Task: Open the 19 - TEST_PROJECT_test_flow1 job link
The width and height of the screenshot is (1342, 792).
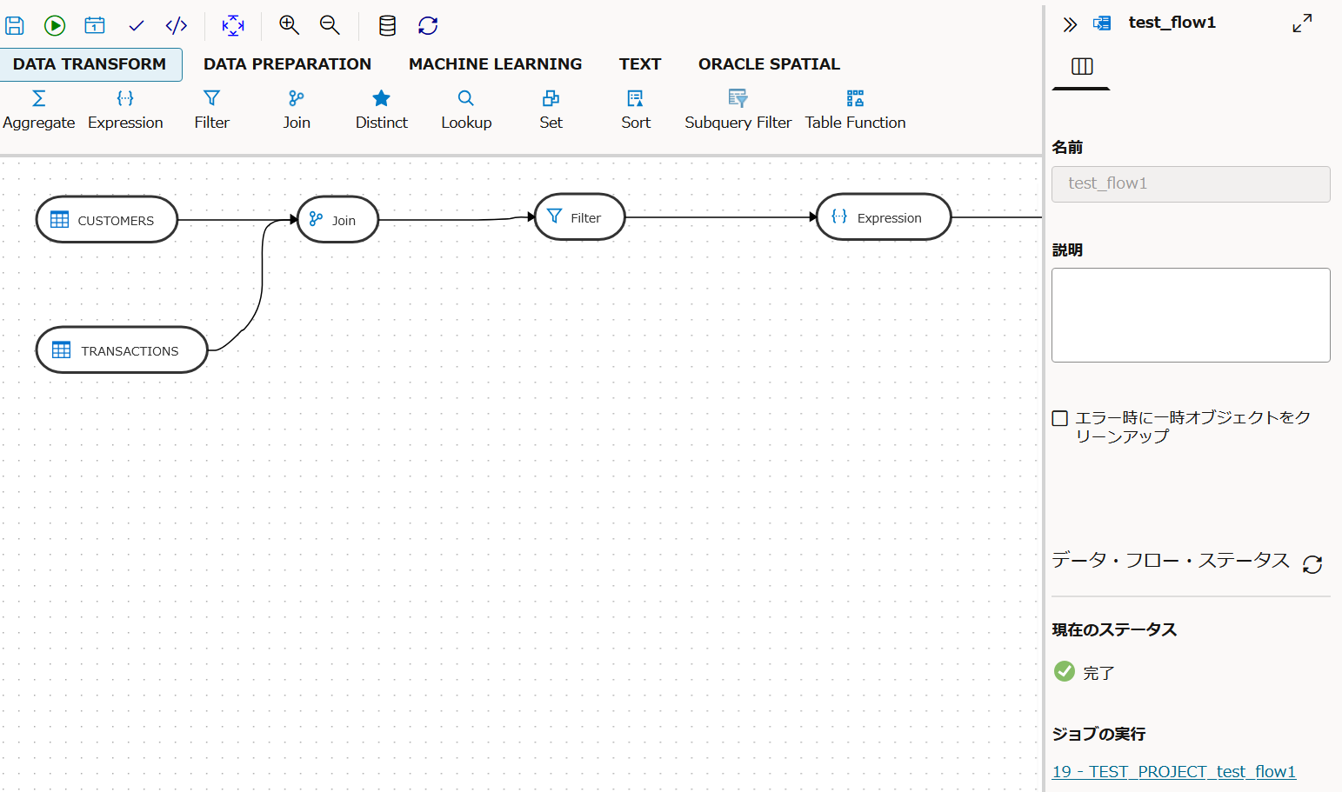Action: [x=1173, y=771]
